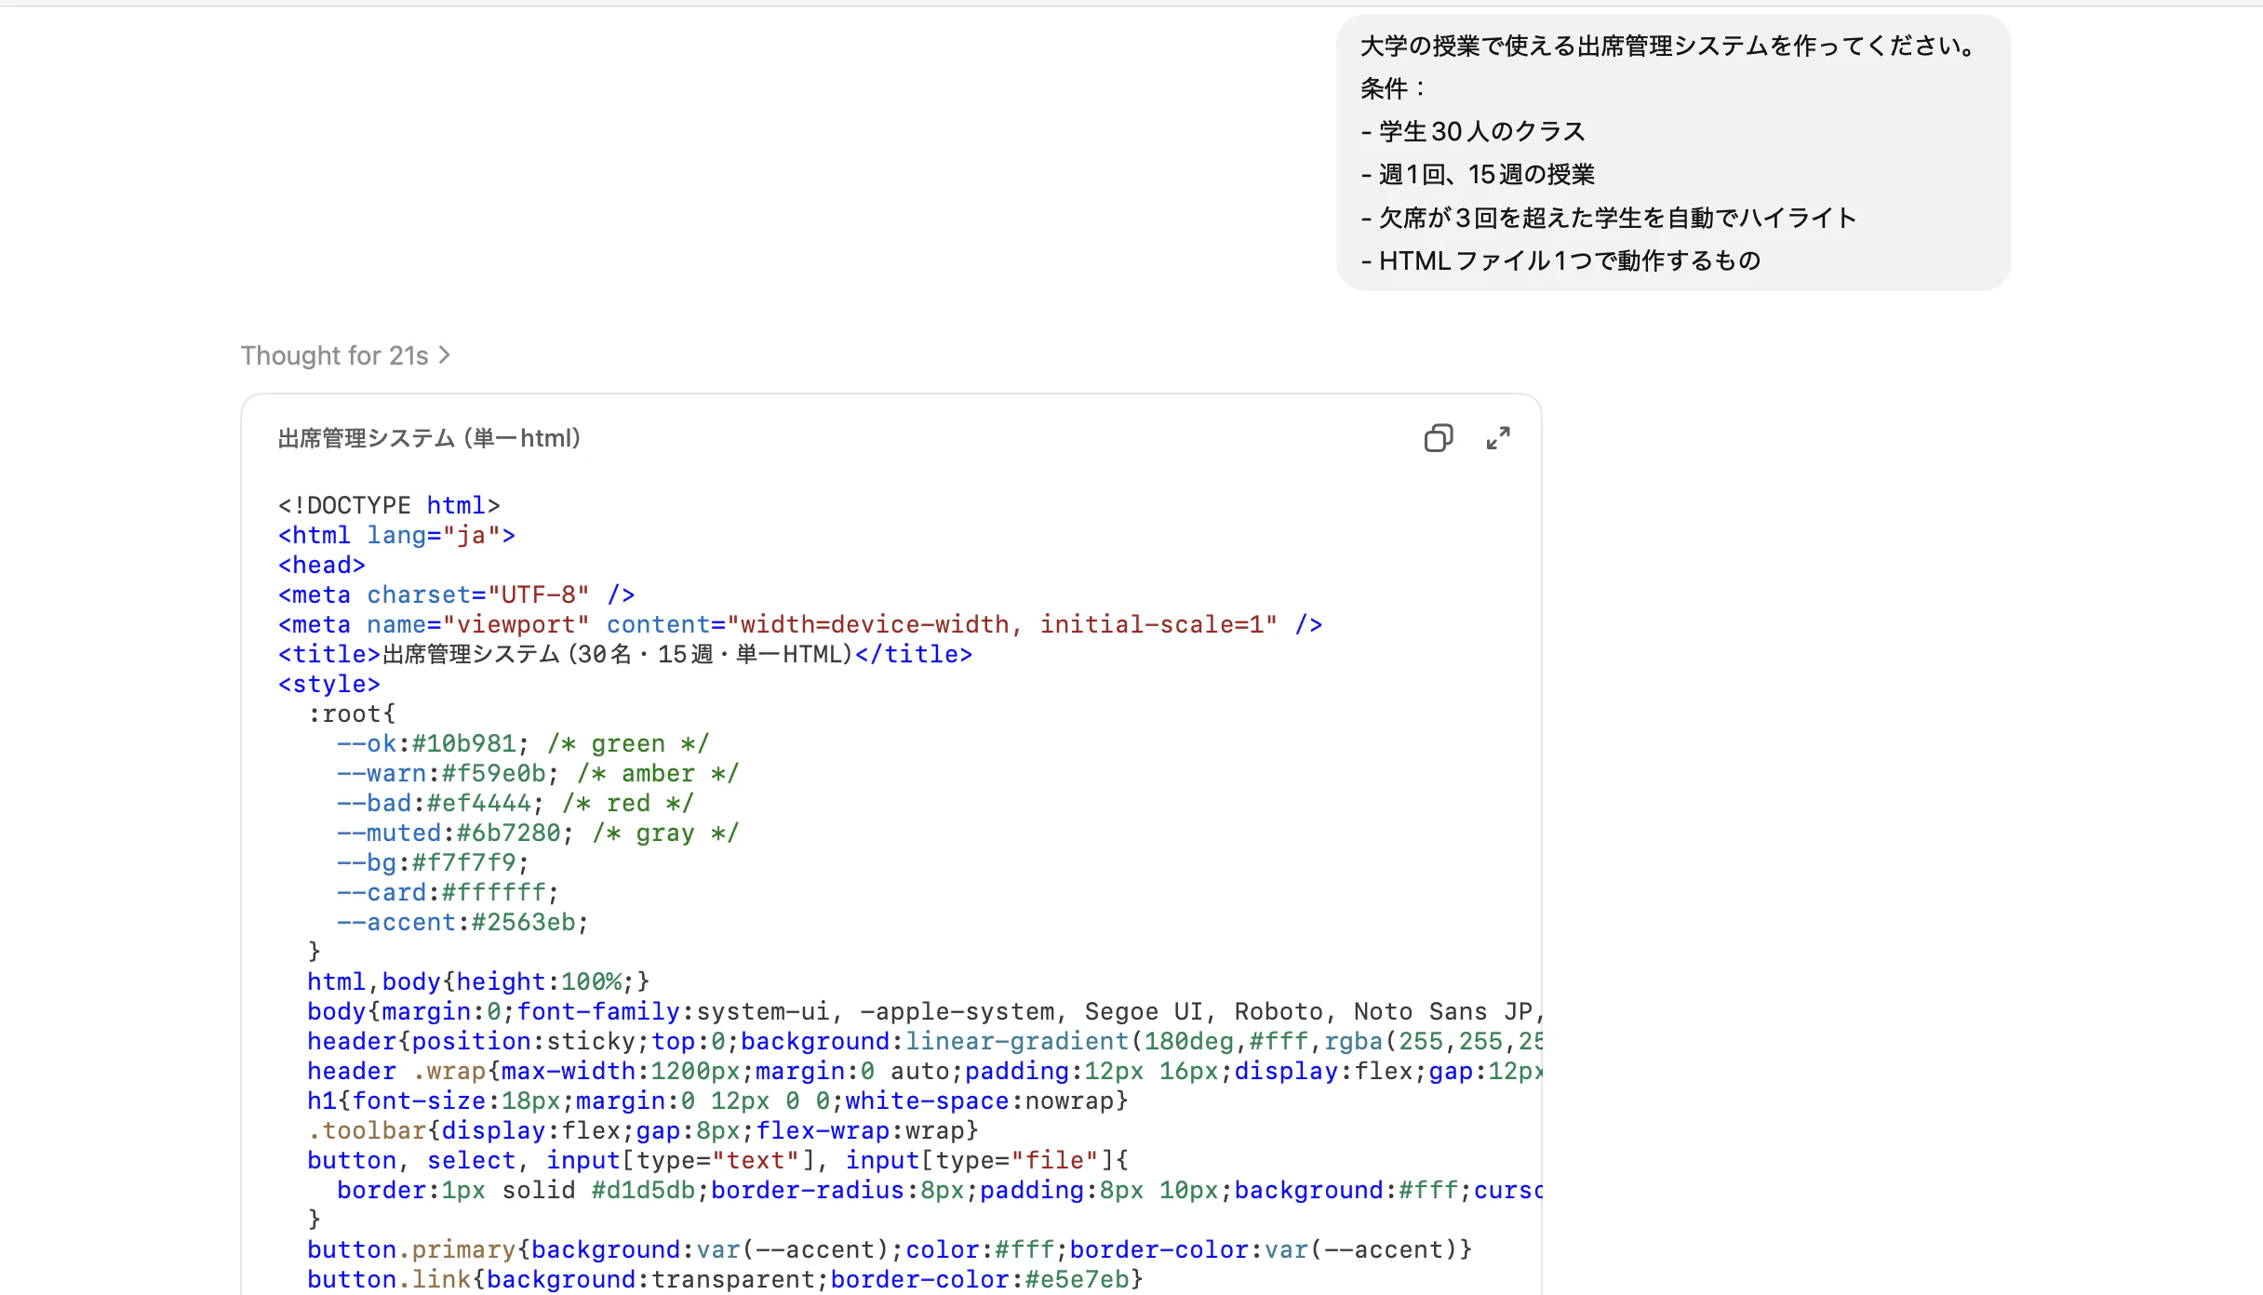2263x1295 pixels.
Task: Expand the code canvas to fullscreen
Action: (x=1498, y=438)
